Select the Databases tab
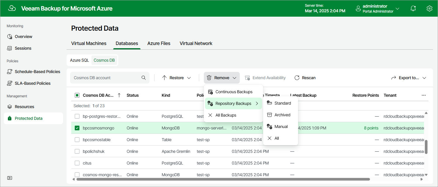438x187 pixels. (127, 43)
